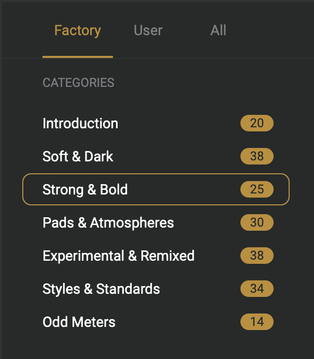The image size is (314, 359).
Task: Select the Introduction category
Action: tap(80, 124)
